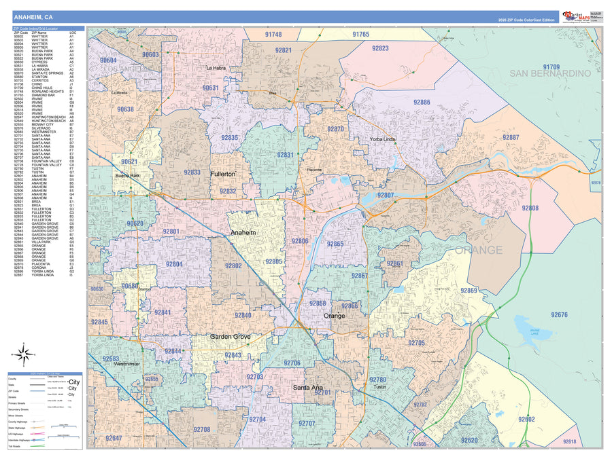
Task: Click the 92831 map label
Action: tap(286, 155)
